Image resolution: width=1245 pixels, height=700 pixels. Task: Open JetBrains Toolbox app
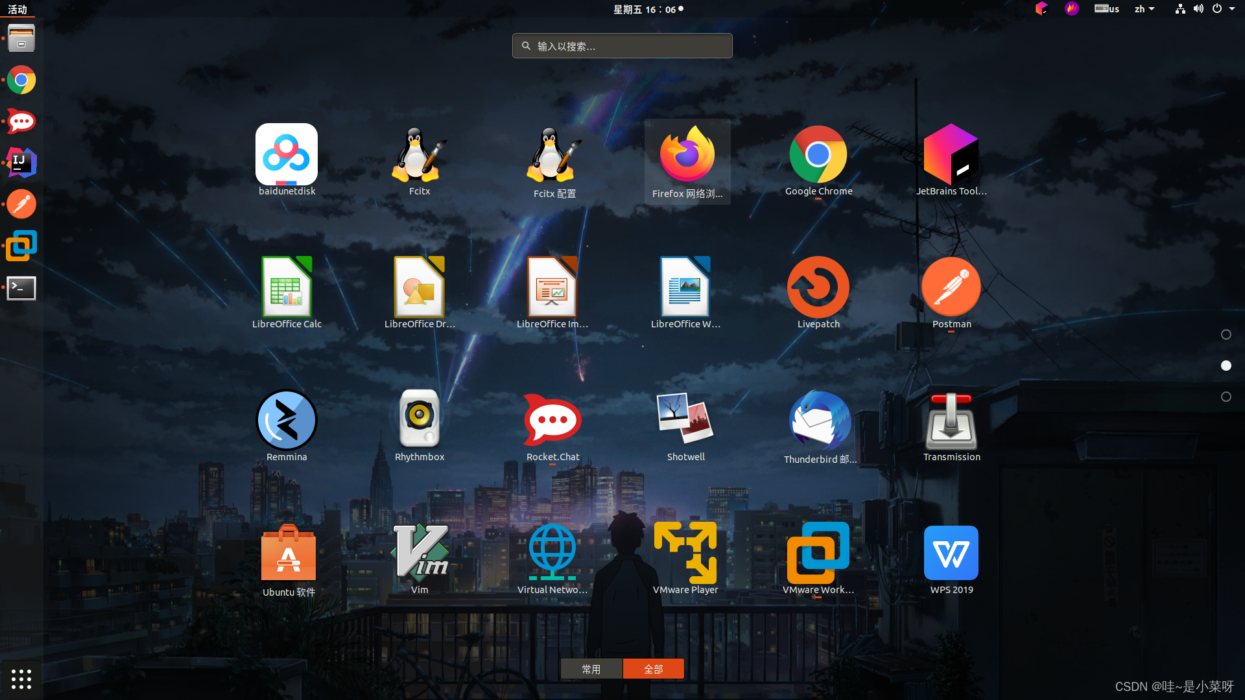(x=951, y=155)
